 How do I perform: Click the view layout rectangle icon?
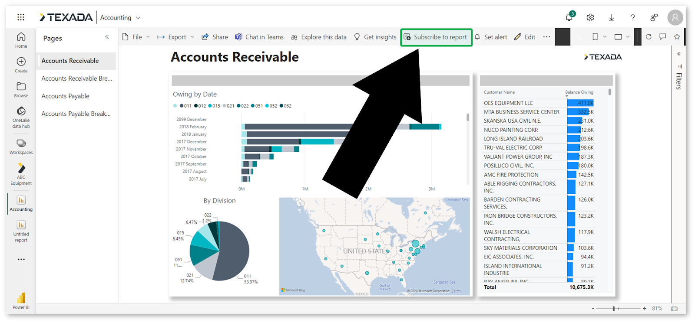pos(618,37)
